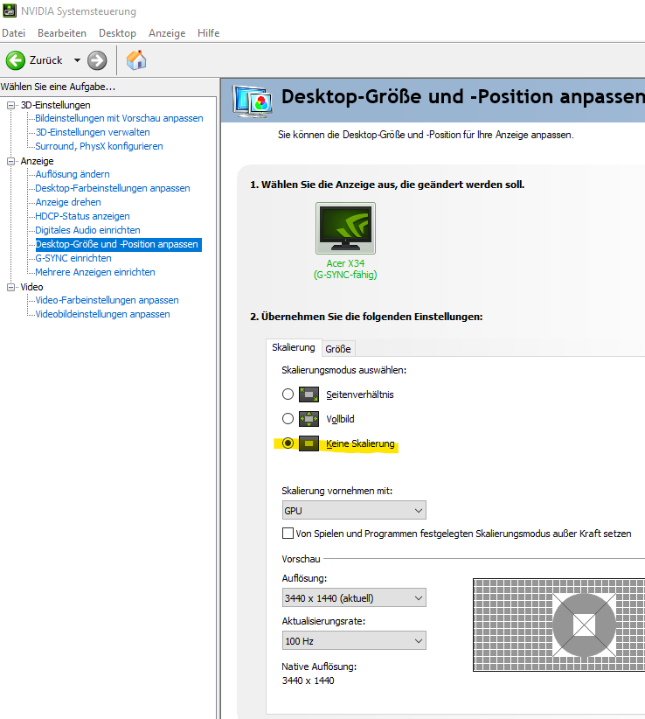Click the Desktop-Größe header monitor icon
This screenshot has width=645, height=719.
click(252, 101)
